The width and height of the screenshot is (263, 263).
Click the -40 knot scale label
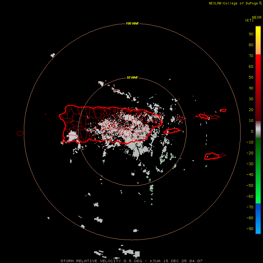[x=250, y=175]
